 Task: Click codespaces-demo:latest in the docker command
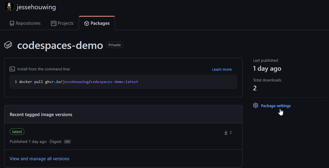[114, 82]
